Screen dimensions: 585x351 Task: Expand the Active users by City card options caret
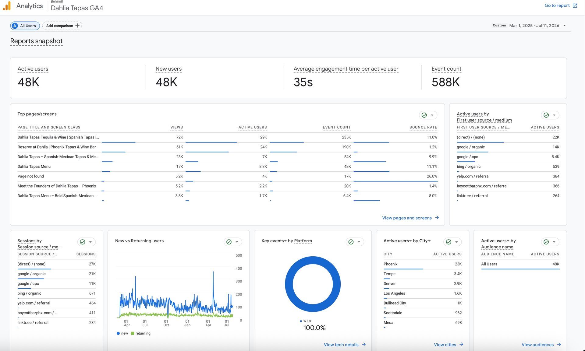(x=456, y=242)
